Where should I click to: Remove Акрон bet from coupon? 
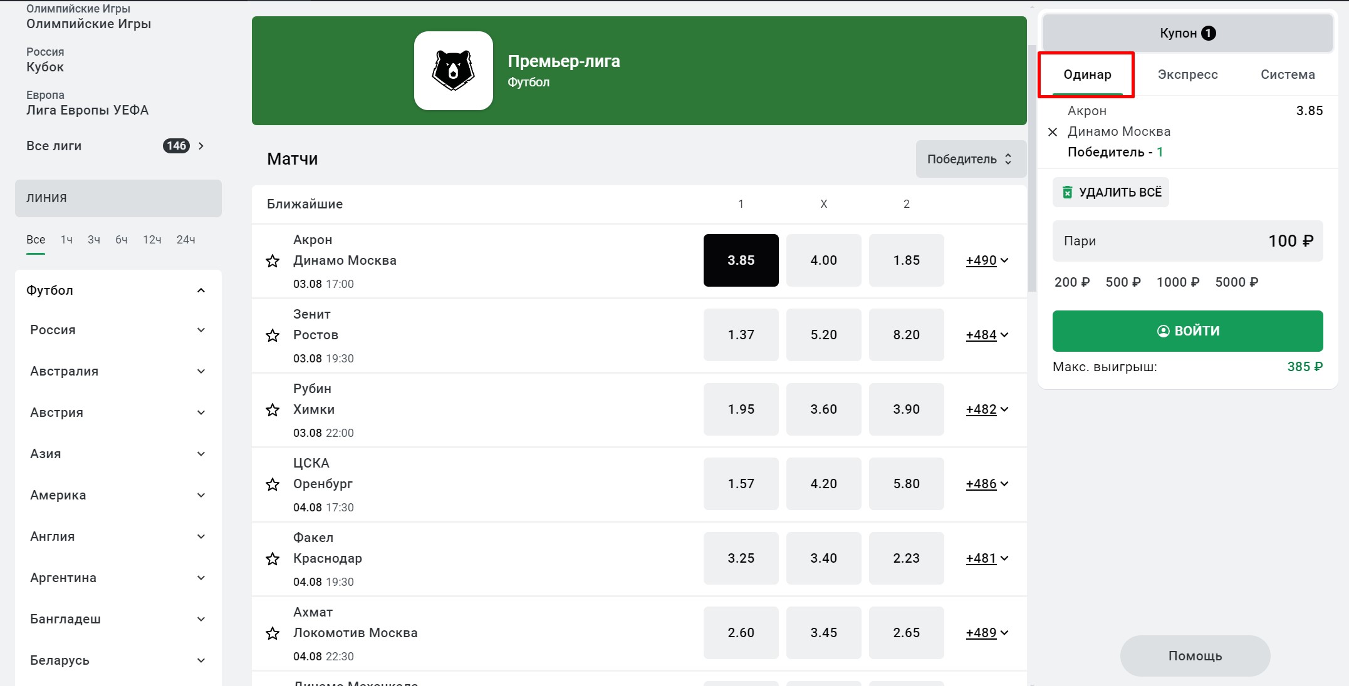pyautogui.click(x=1053, y=132)
